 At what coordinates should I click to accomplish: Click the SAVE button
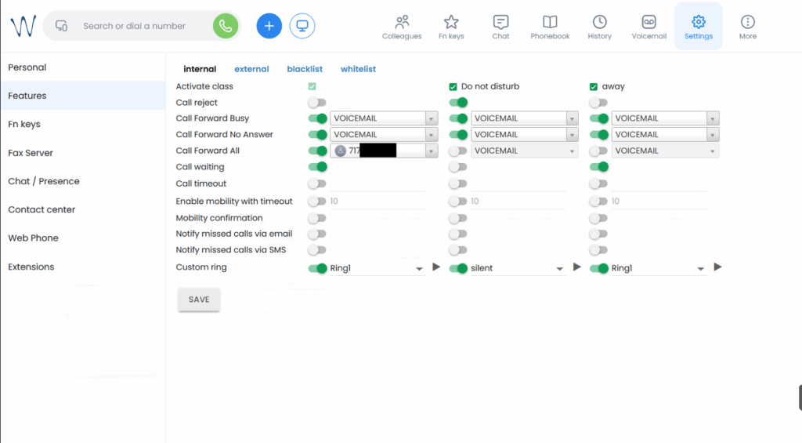199,300
